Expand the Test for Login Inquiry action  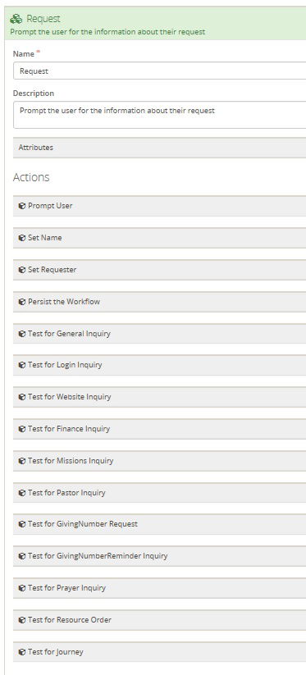point(159,365)
